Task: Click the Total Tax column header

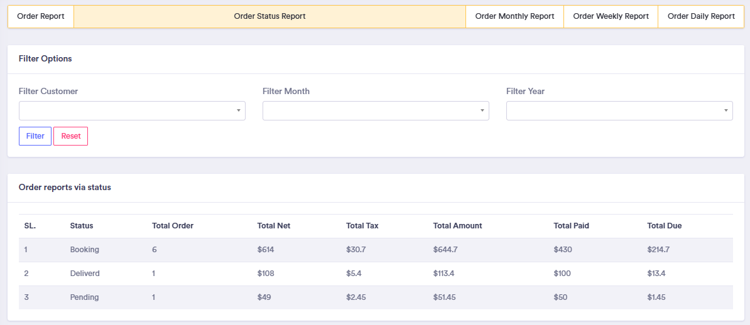Action: coord(362,226)
